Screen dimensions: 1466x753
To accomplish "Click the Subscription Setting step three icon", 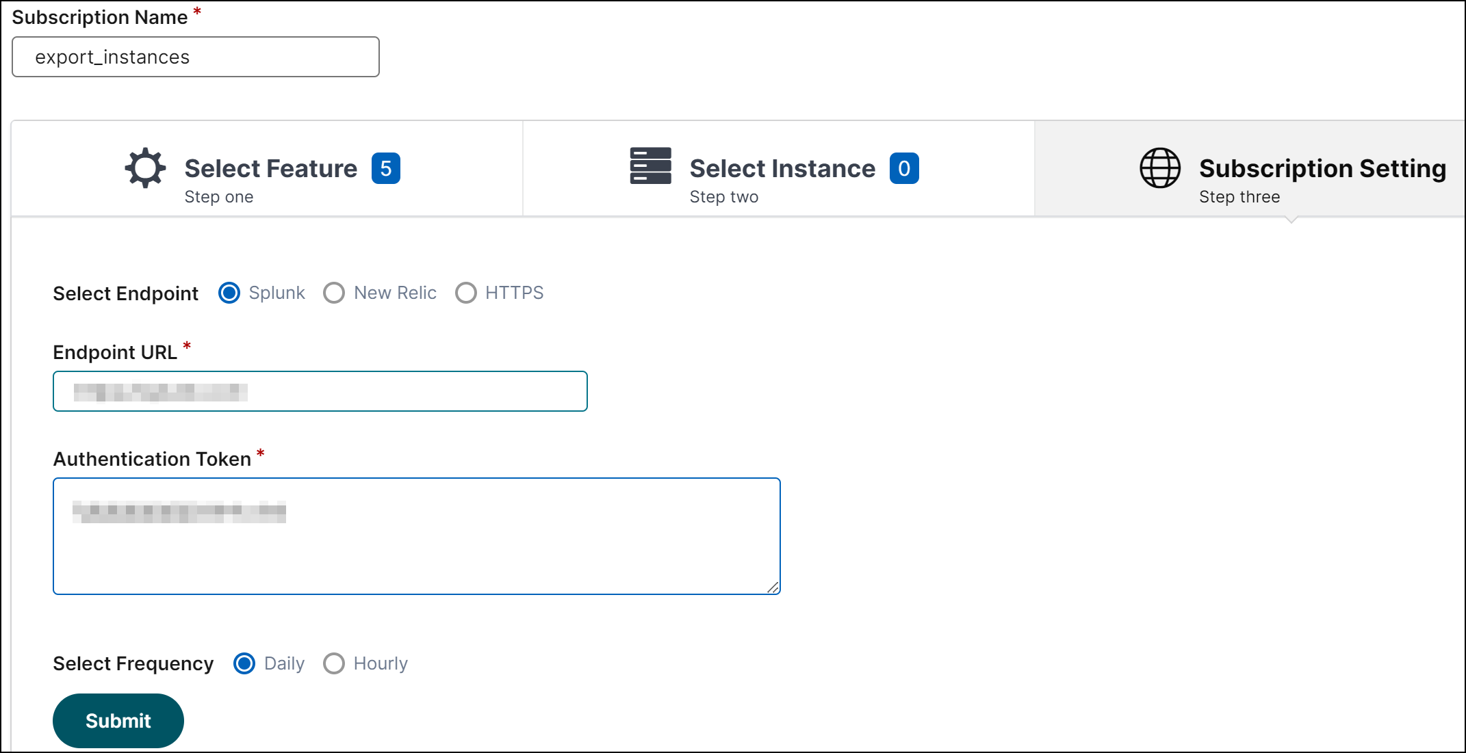I will (1157, 170).
